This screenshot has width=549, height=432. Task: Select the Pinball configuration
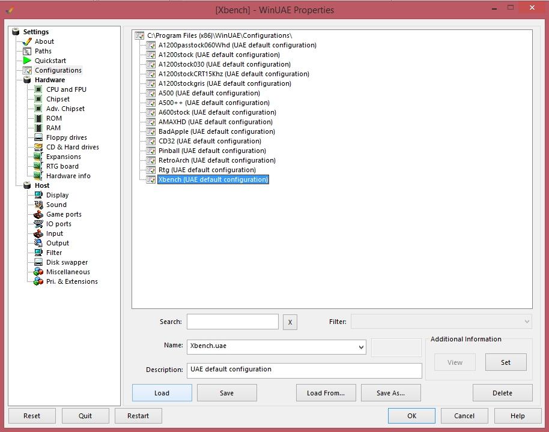[x=212, y=151]
